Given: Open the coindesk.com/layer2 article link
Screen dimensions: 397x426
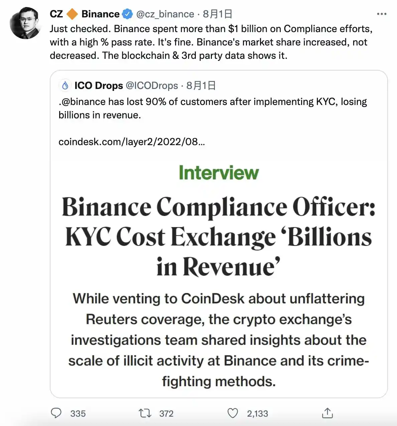Looking at the screenshot, I should click(x=132, y=142).
